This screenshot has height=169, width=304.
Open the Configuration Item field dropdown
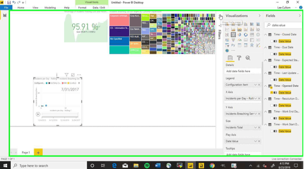point(256,85)
